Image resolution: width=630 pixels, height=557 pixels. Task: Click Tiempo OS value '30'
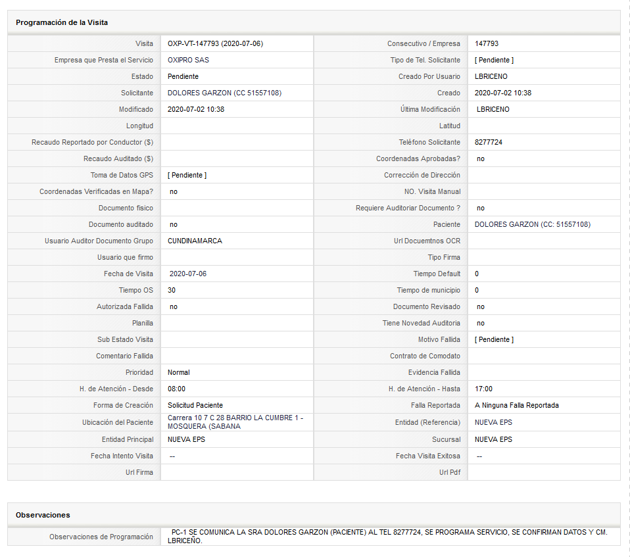click(x=172, y=290)
